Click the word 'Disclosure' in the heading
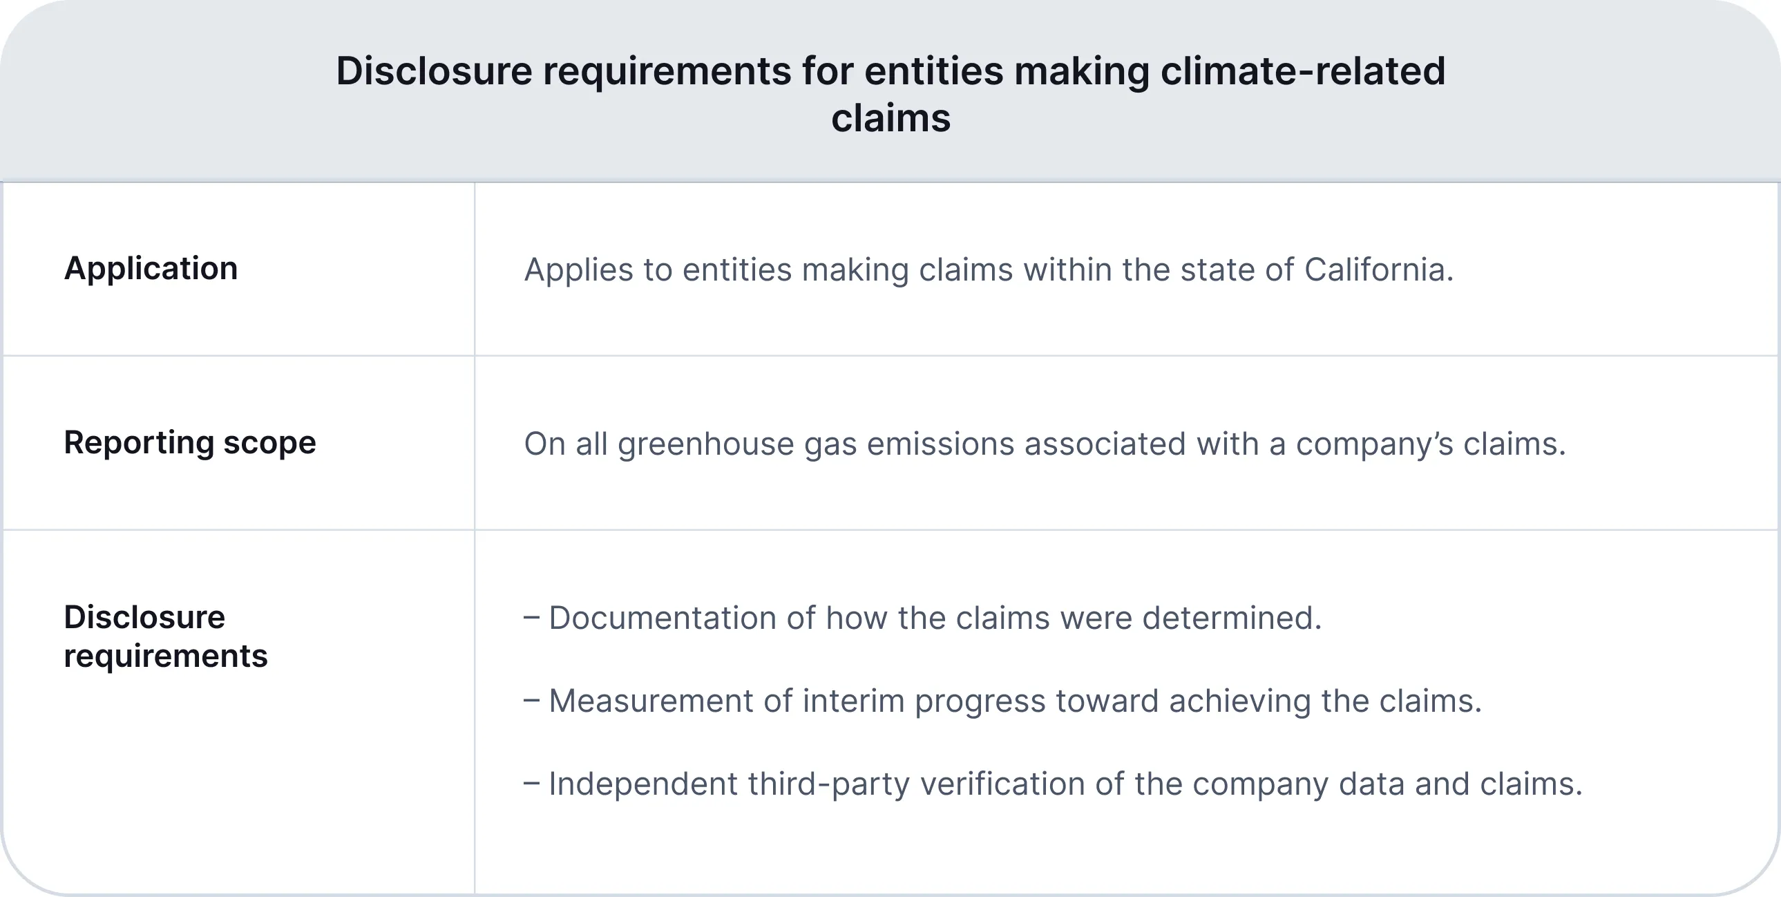Viewport: 1781px width, 897px height. pyautogui.click(x=434, y=70)
